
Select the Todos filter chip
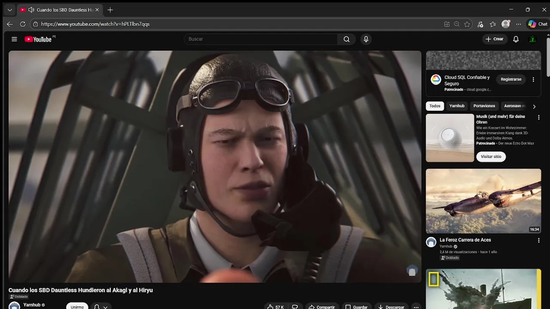435,106
